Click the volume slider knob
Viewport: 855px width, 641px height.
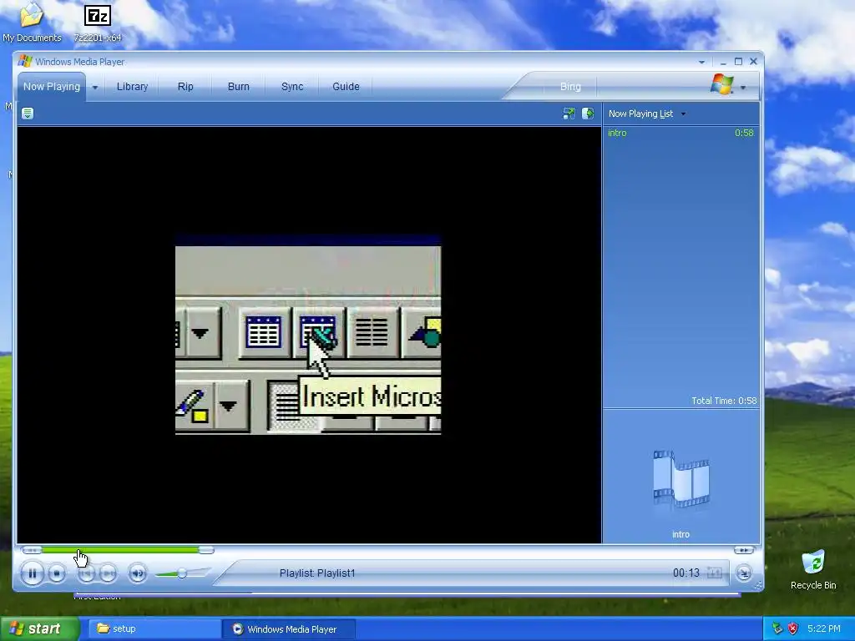(x=182, y=573)
